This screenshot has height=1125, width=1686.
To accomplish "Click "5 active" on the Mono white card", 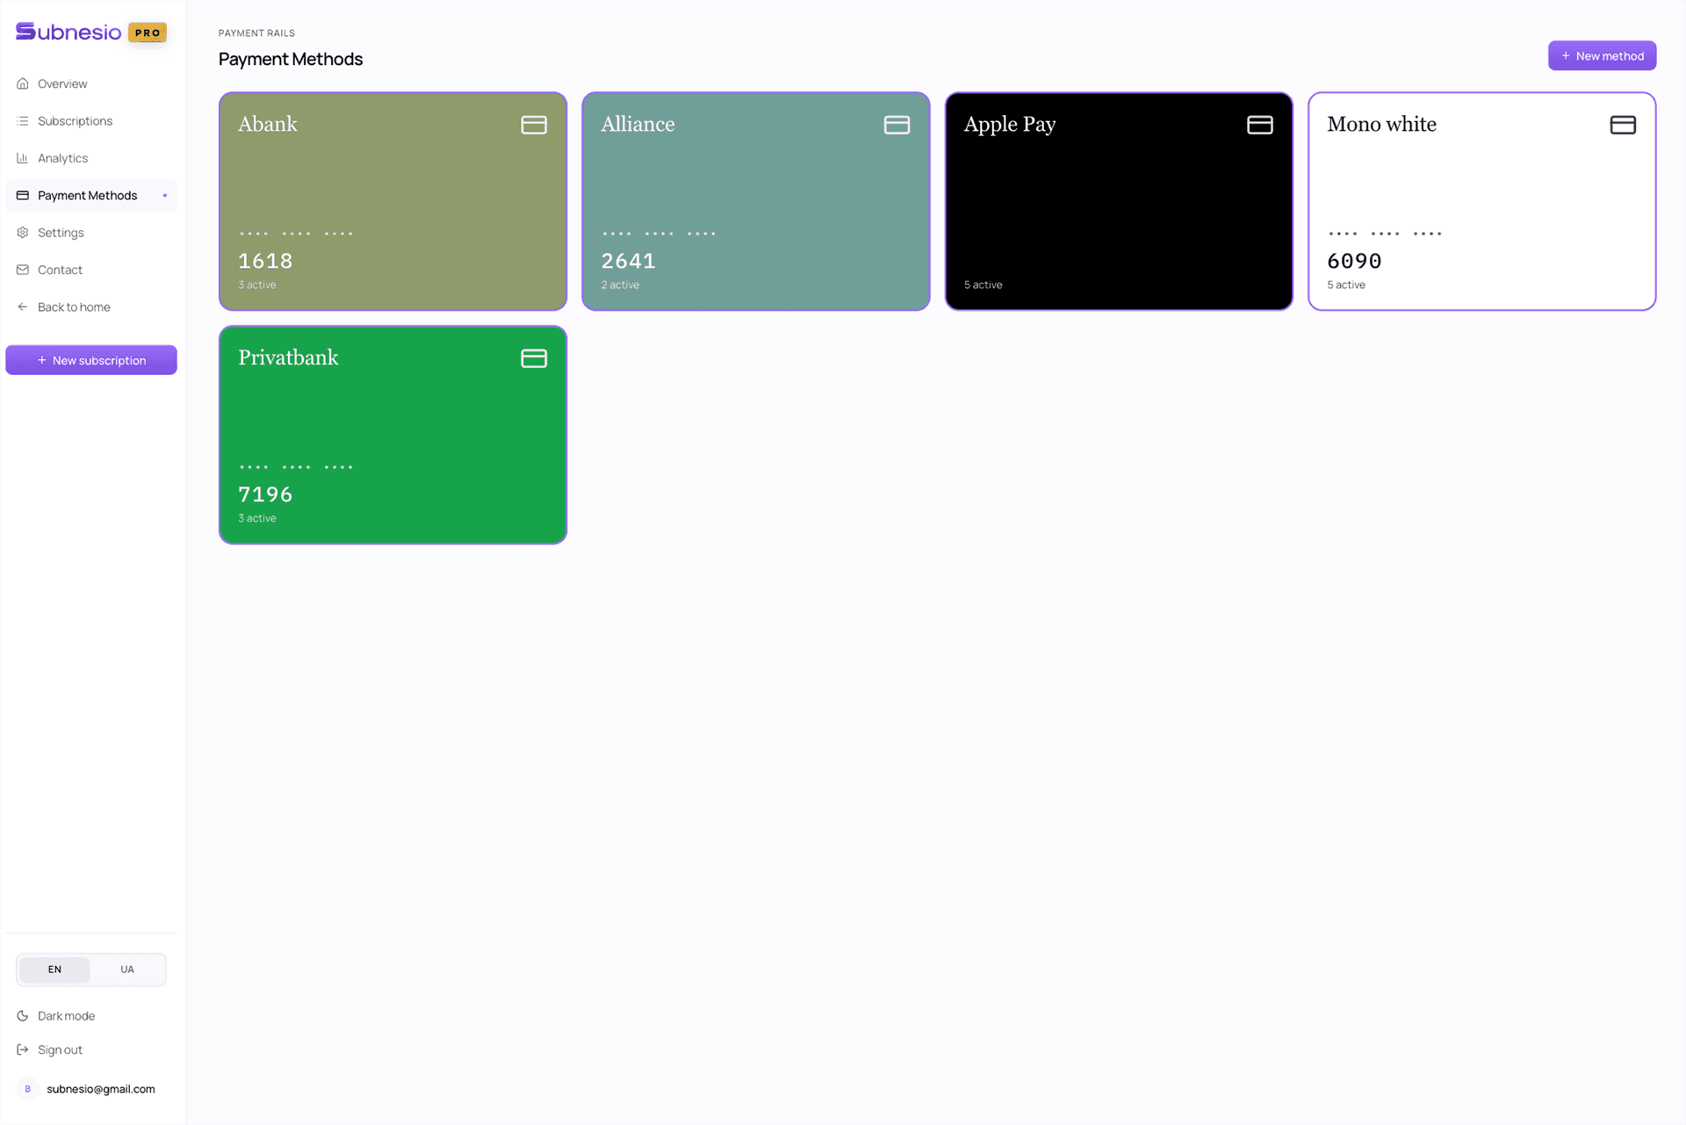I will tap(1346, 285).
